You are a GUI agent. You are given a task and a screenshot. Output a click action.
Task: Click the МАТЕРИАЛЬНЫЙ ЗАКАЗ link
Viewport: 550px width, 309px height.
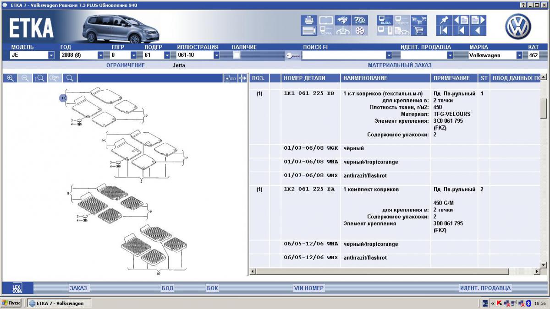400,65
